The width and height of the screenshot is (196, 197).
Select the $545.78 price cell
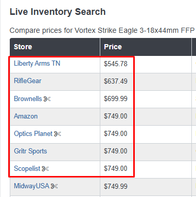pos(116,64)
